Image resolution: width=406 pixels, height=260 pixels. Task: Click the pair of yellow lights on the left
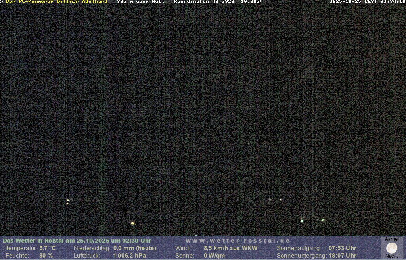68,201
